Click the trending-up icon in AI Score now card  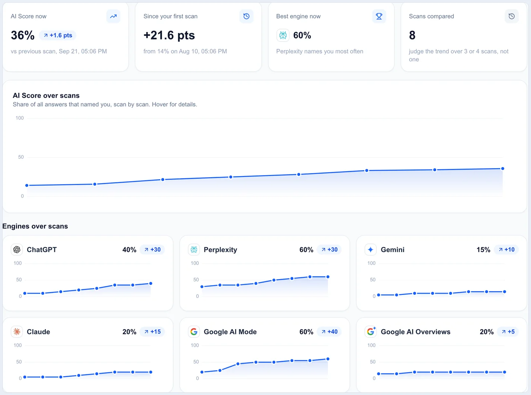point(113,16)
